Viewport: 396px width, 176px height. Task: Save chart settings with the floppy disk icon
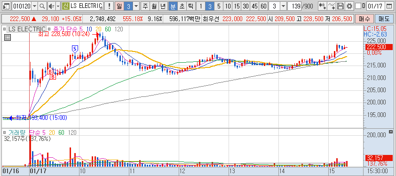[341, 6]
